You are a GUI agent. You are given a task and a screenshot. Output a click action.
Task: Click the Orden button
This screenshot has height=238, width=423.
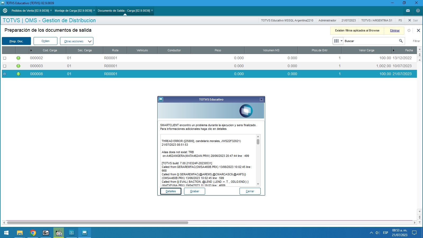coord(45,41)
